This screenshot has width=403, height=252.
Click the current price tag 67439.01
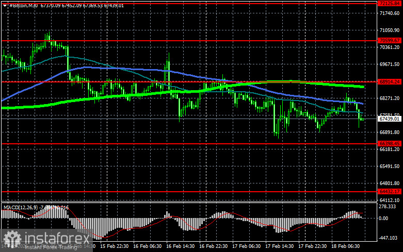389,119
